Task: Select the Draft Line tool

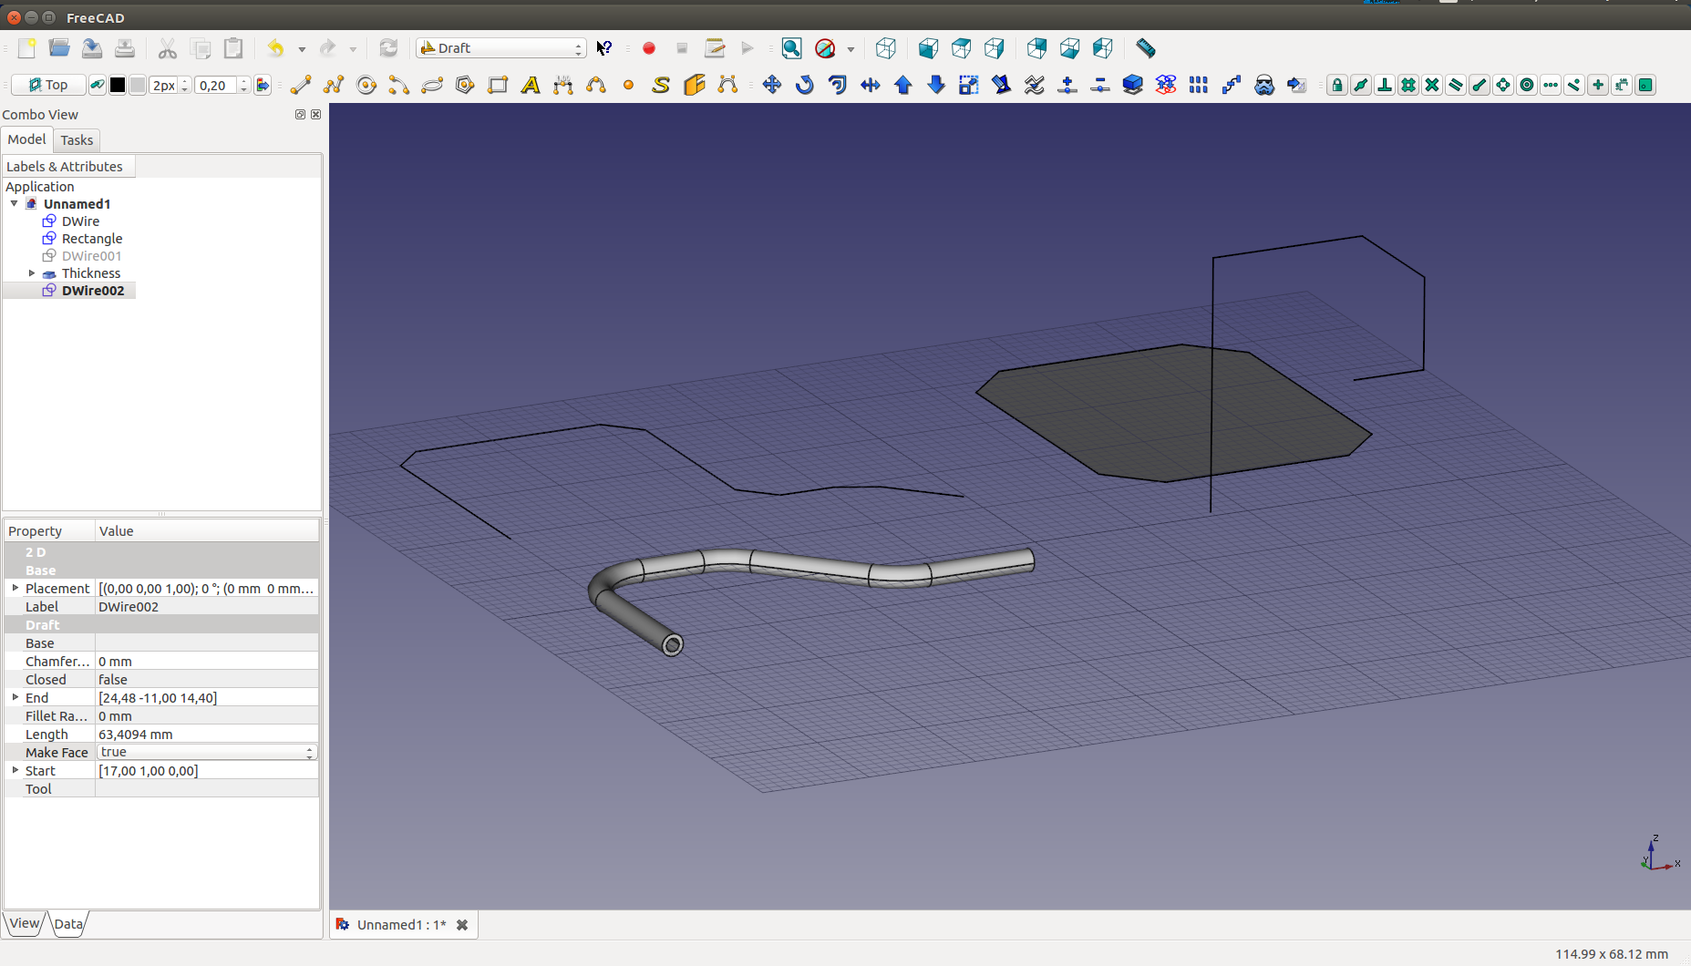Action: click(x=301, y=85)
